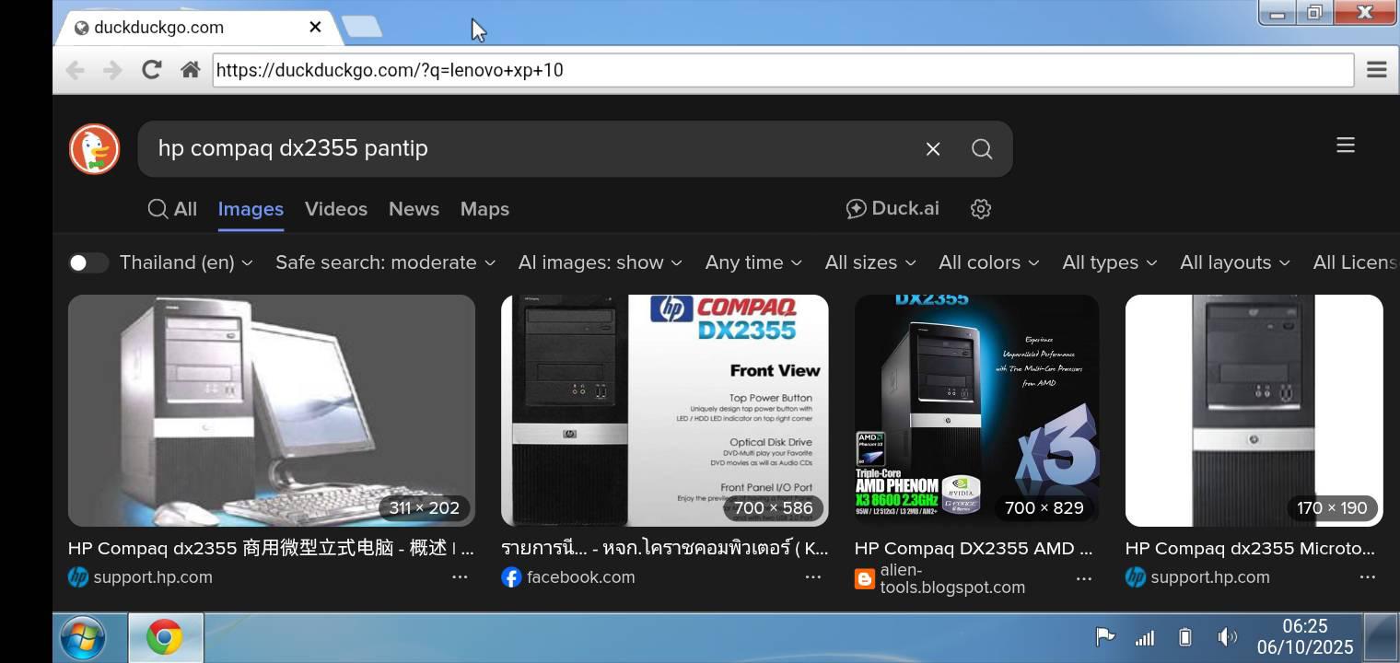Open the AI images: show dropdown

601,263
